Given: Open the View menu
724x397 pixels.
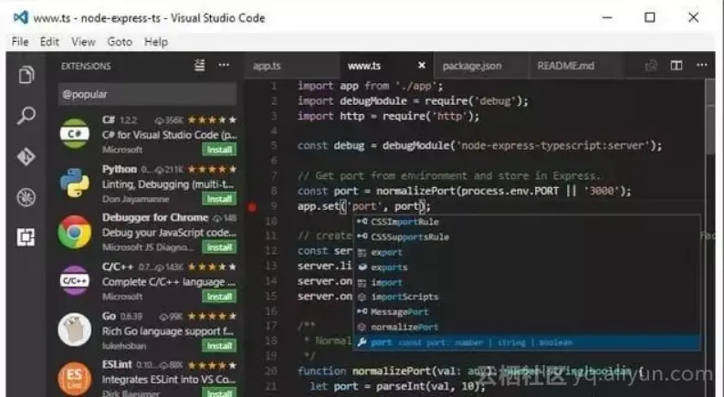Looking at the screenshot, I should 83,42.
